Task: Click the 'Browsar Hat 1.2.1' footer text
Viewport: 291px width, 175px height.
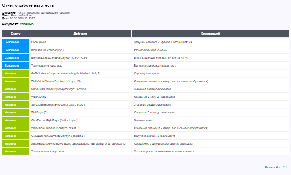Action: 275,168
